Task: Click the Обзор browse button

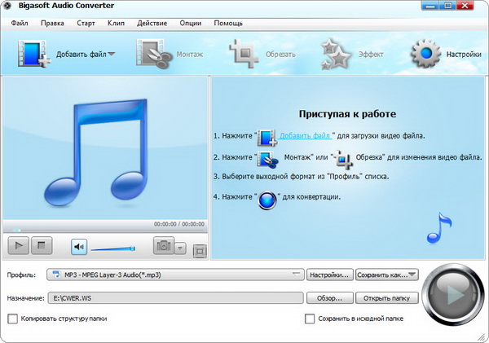Action: pyautogui.click(x=330, y=298)
